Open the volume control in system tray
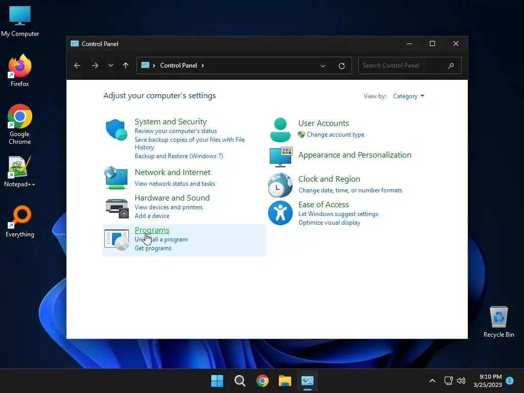This screenshot has height=393, width=524. (461, 381)
